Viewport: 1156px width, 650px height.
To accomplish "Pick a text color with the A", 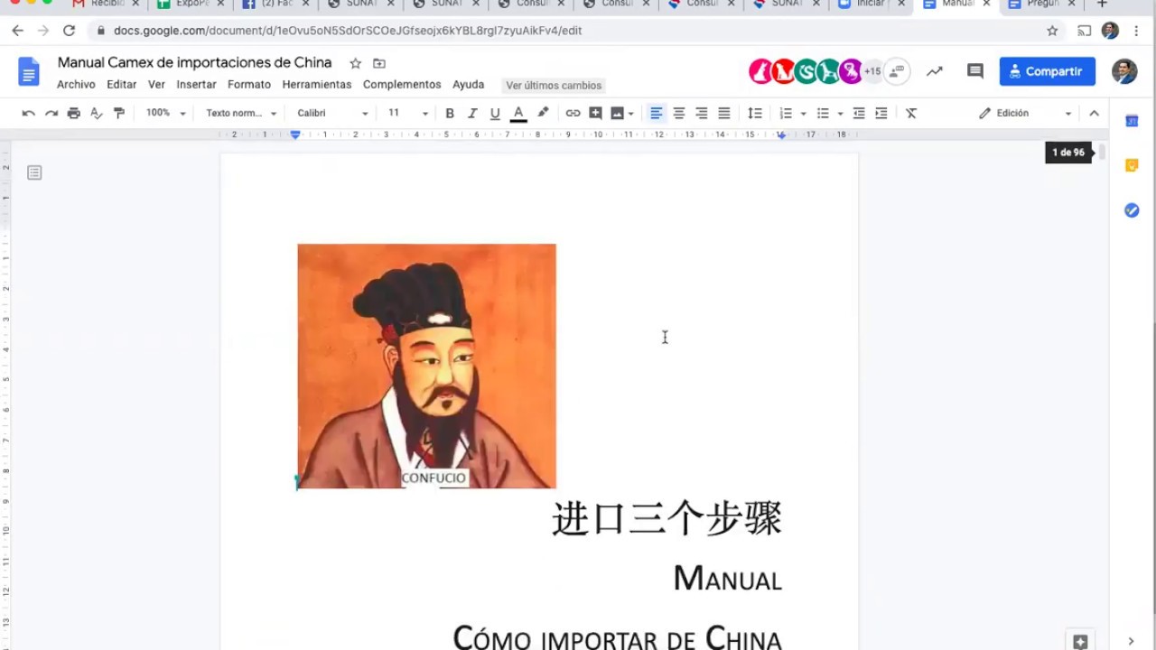I will (x=518, y=113).
